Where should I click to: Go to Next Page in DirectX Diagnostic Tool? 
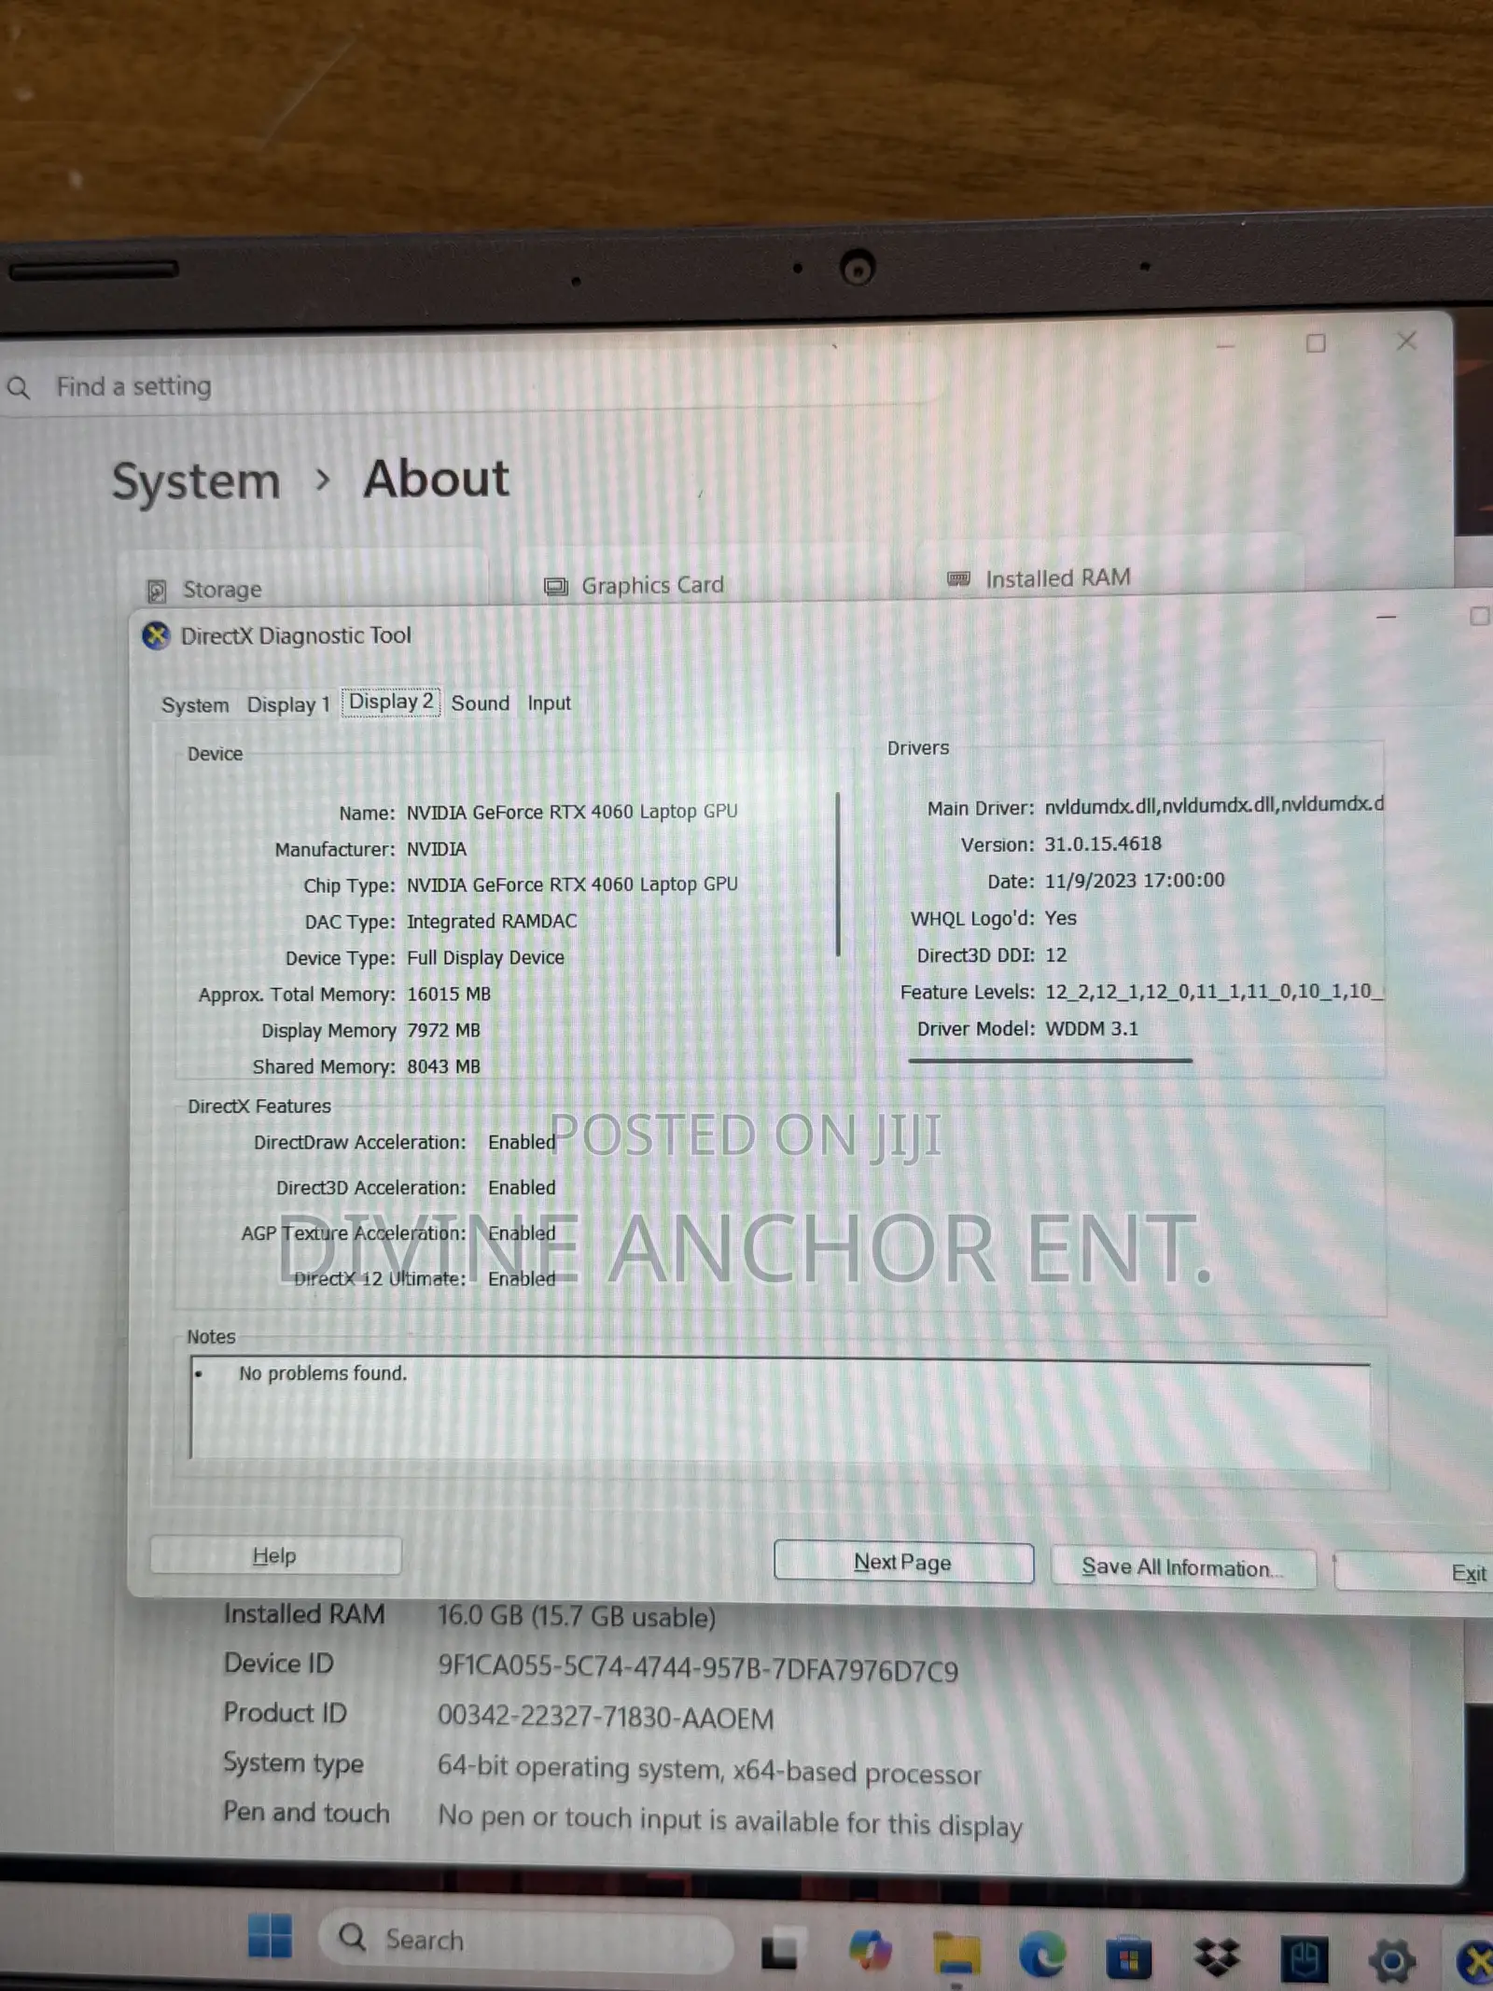903,1562
